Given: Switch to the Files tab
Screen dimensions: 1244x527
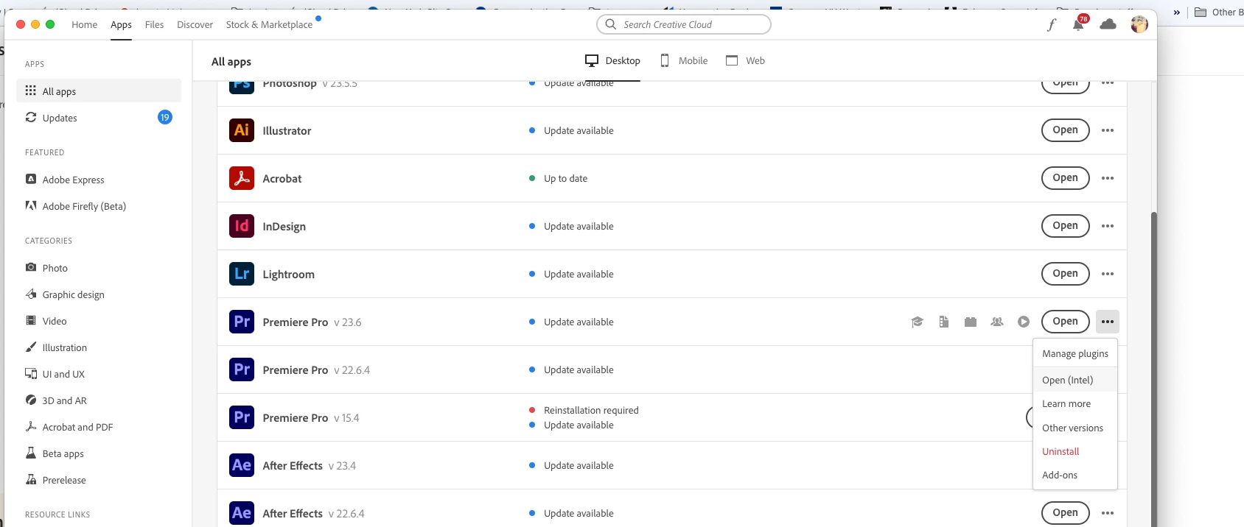Looking at the screenshot, I should pyautogui.click(x=154, y=25).
